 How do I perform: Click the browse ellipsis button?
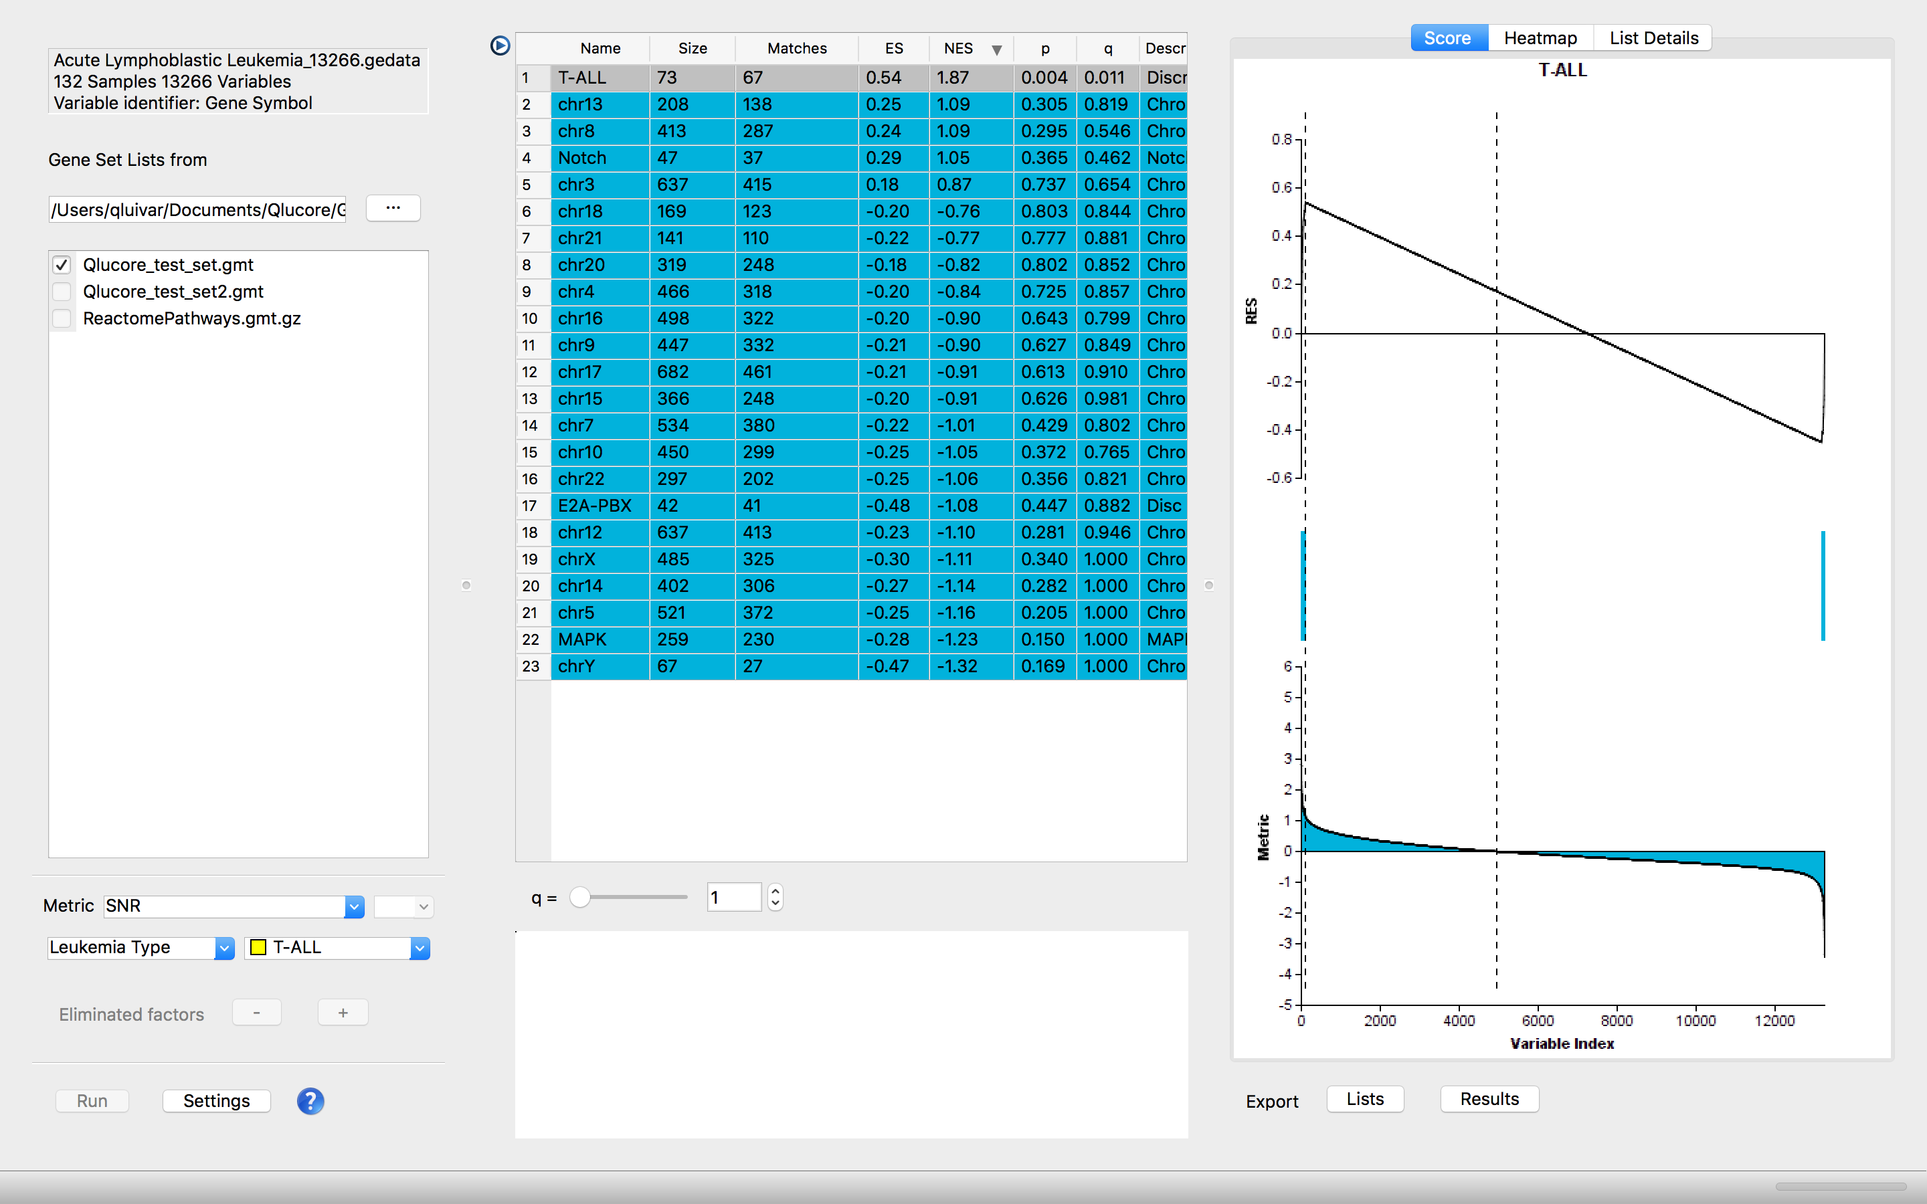click(393, 208)
